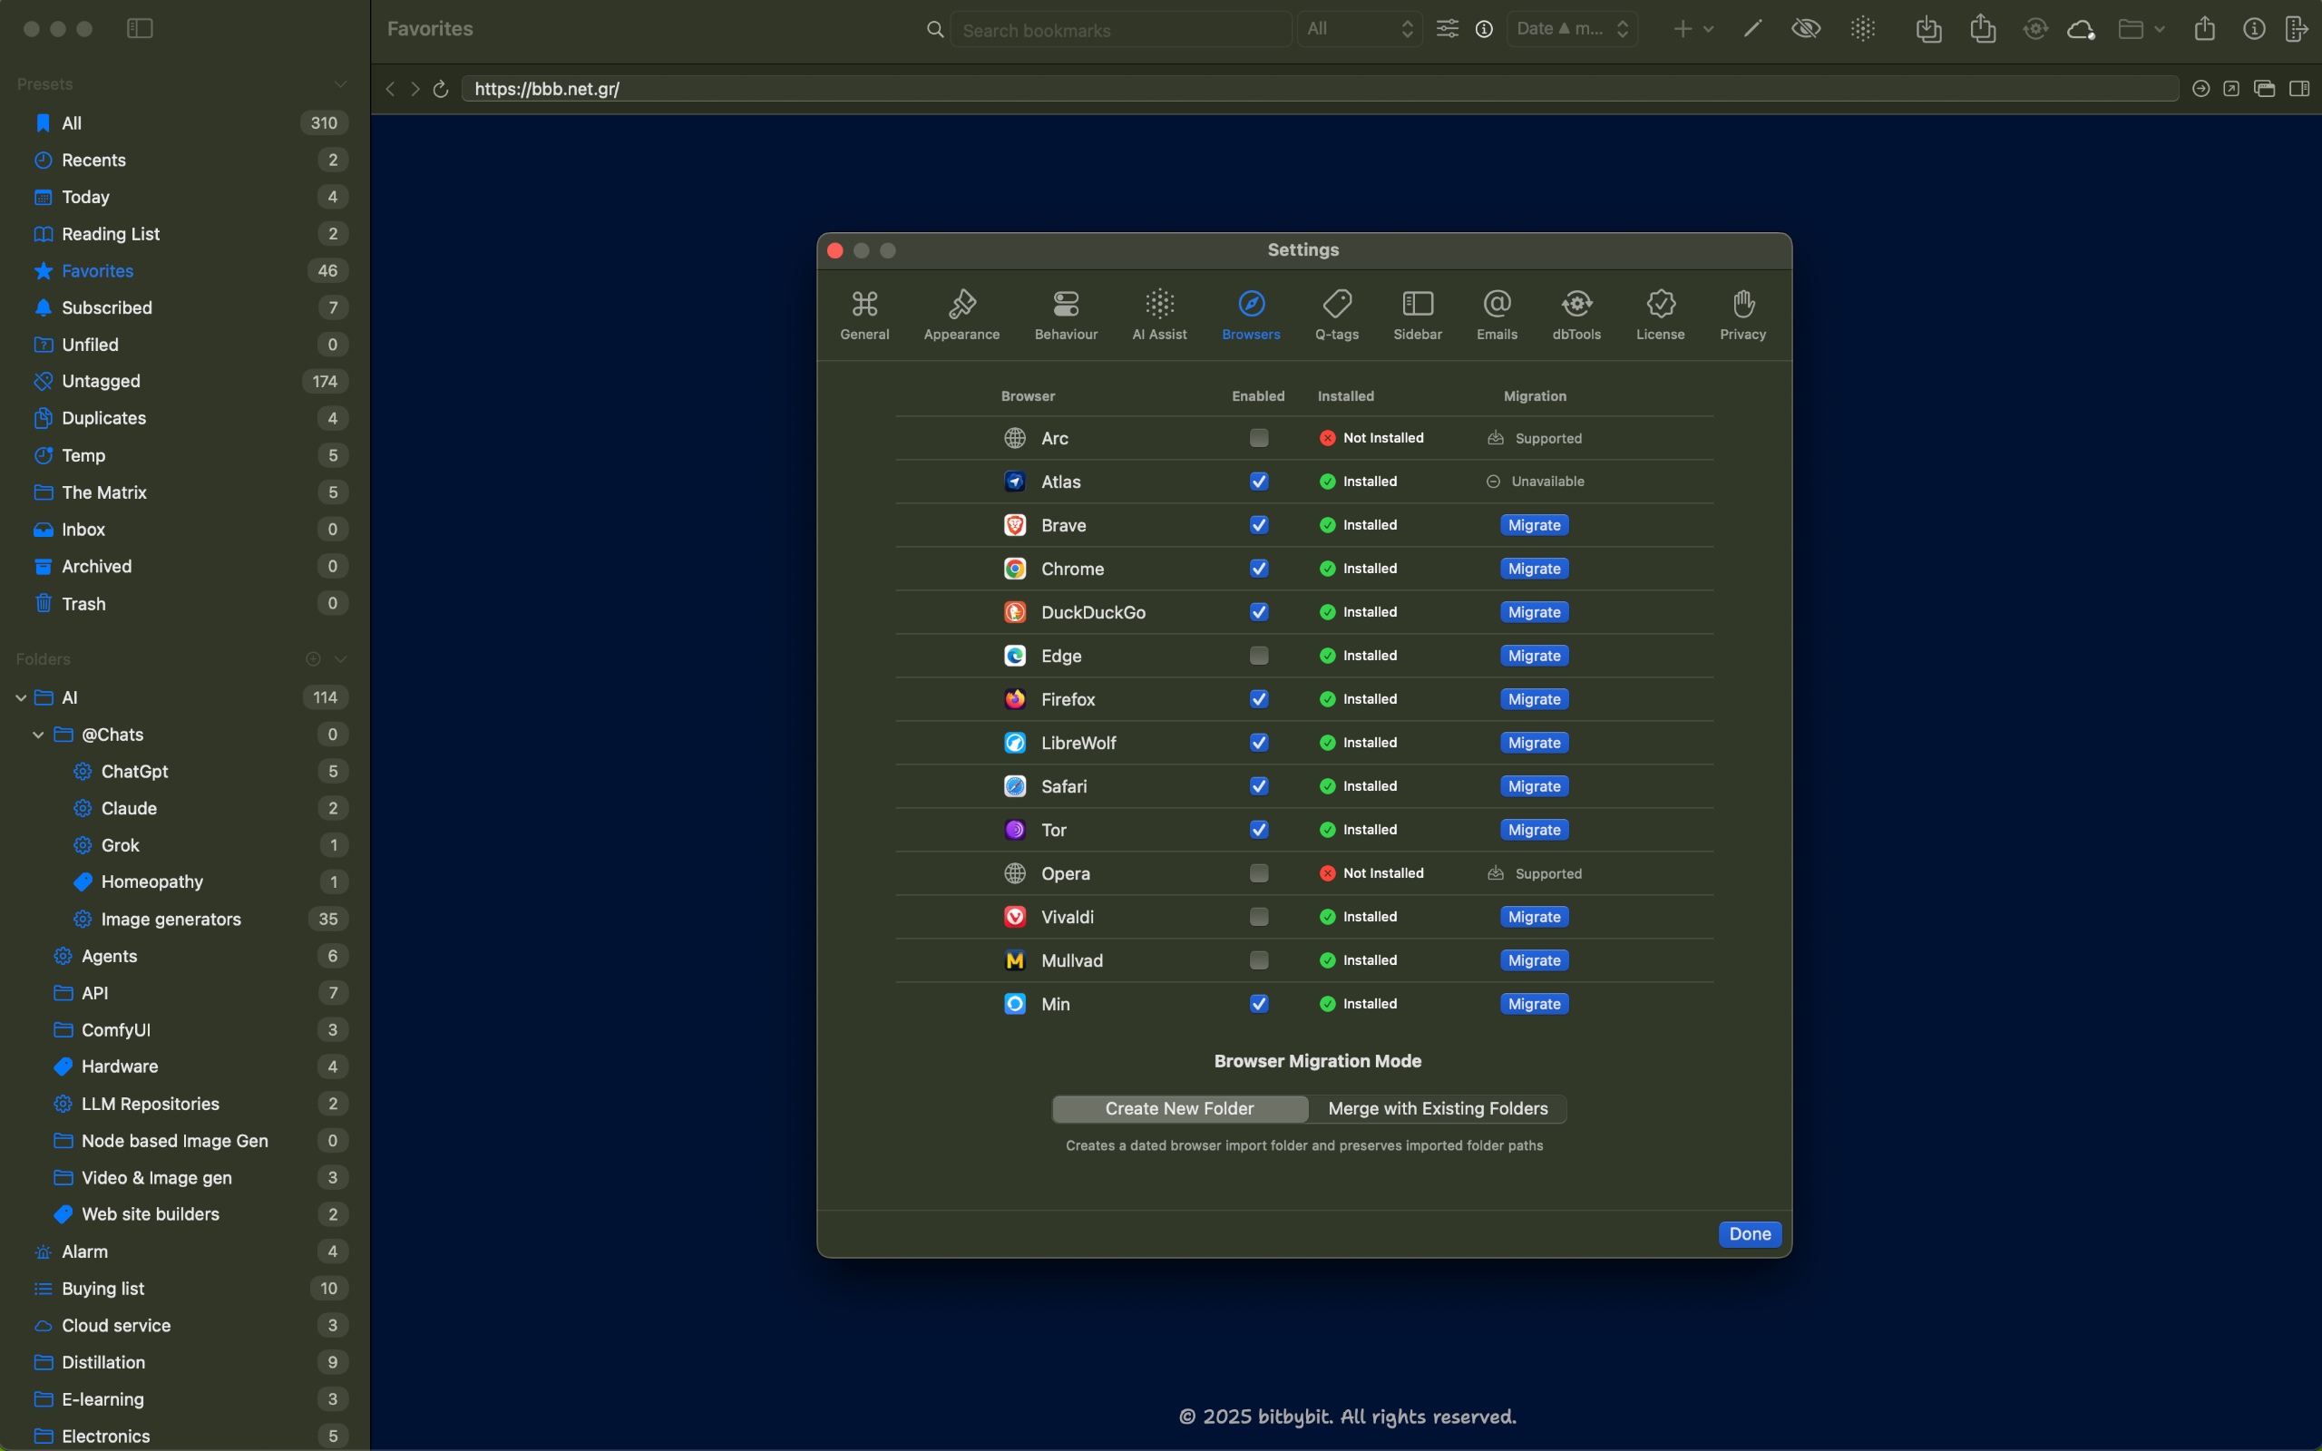The width and height of the screenshot is (2322, 1451).
Task: Click the AI dots grid toolbar icon
Action: [x=1862, y=29]
